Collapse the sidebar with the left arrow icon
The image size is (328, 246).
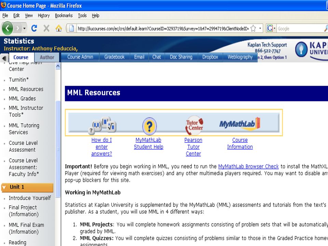click(4, 58)
